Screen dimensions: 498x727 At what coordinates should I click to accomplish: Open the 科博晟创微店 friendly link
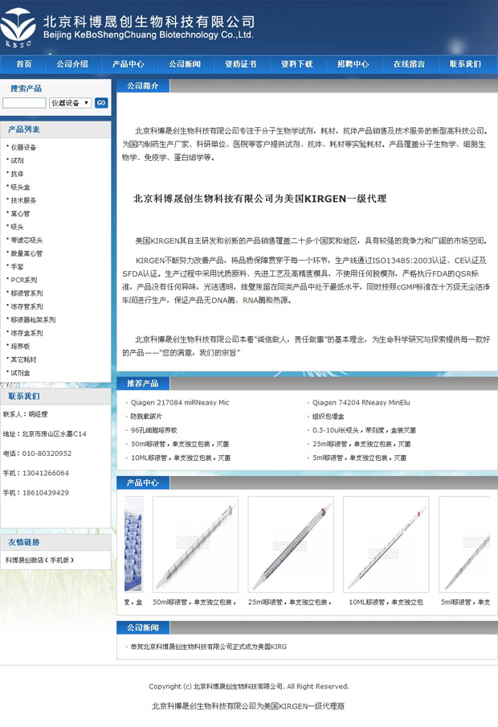tap(39, 560)
